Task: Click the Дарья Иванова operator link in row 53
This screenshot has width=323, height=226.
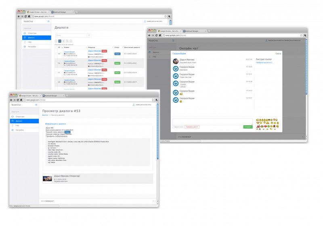Action: 94,51
